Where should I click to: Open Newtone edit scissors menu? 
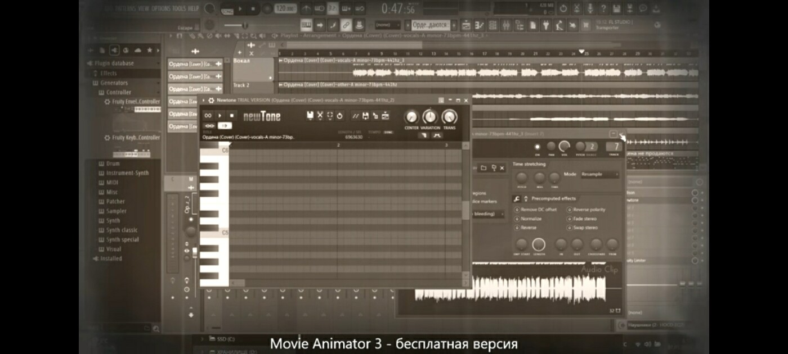tap(320, 116)
